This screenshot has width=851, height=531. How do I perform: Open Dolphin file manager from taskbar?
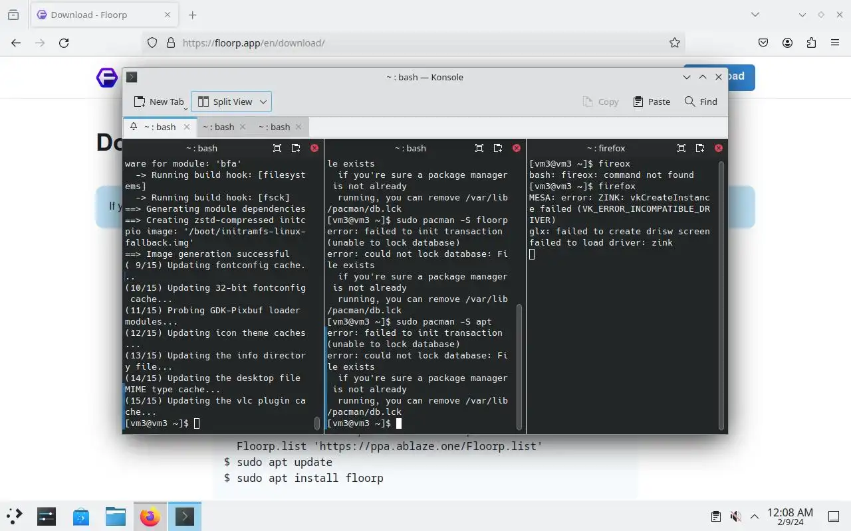tap(116, 516)
